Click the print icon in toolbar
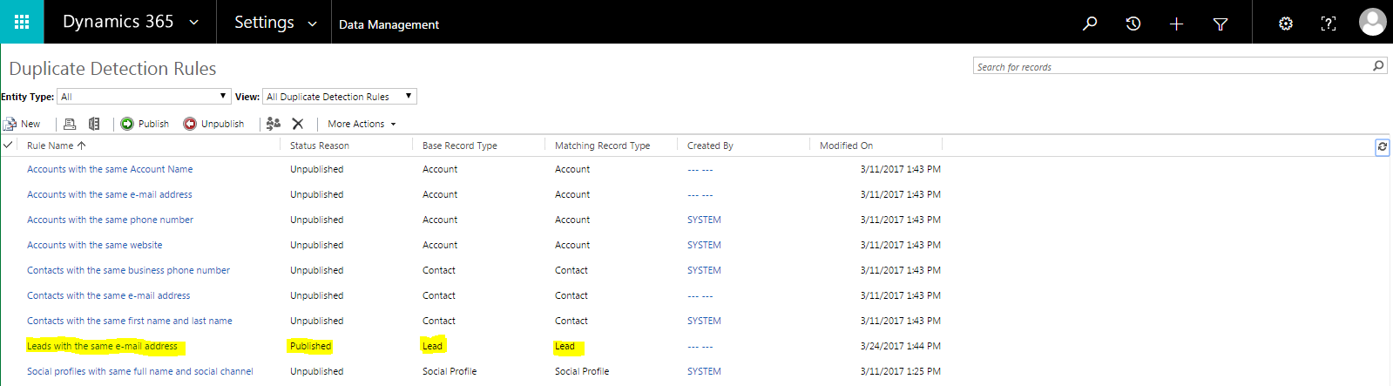This screenshot has width=1393, height=386. coord(70,124)
